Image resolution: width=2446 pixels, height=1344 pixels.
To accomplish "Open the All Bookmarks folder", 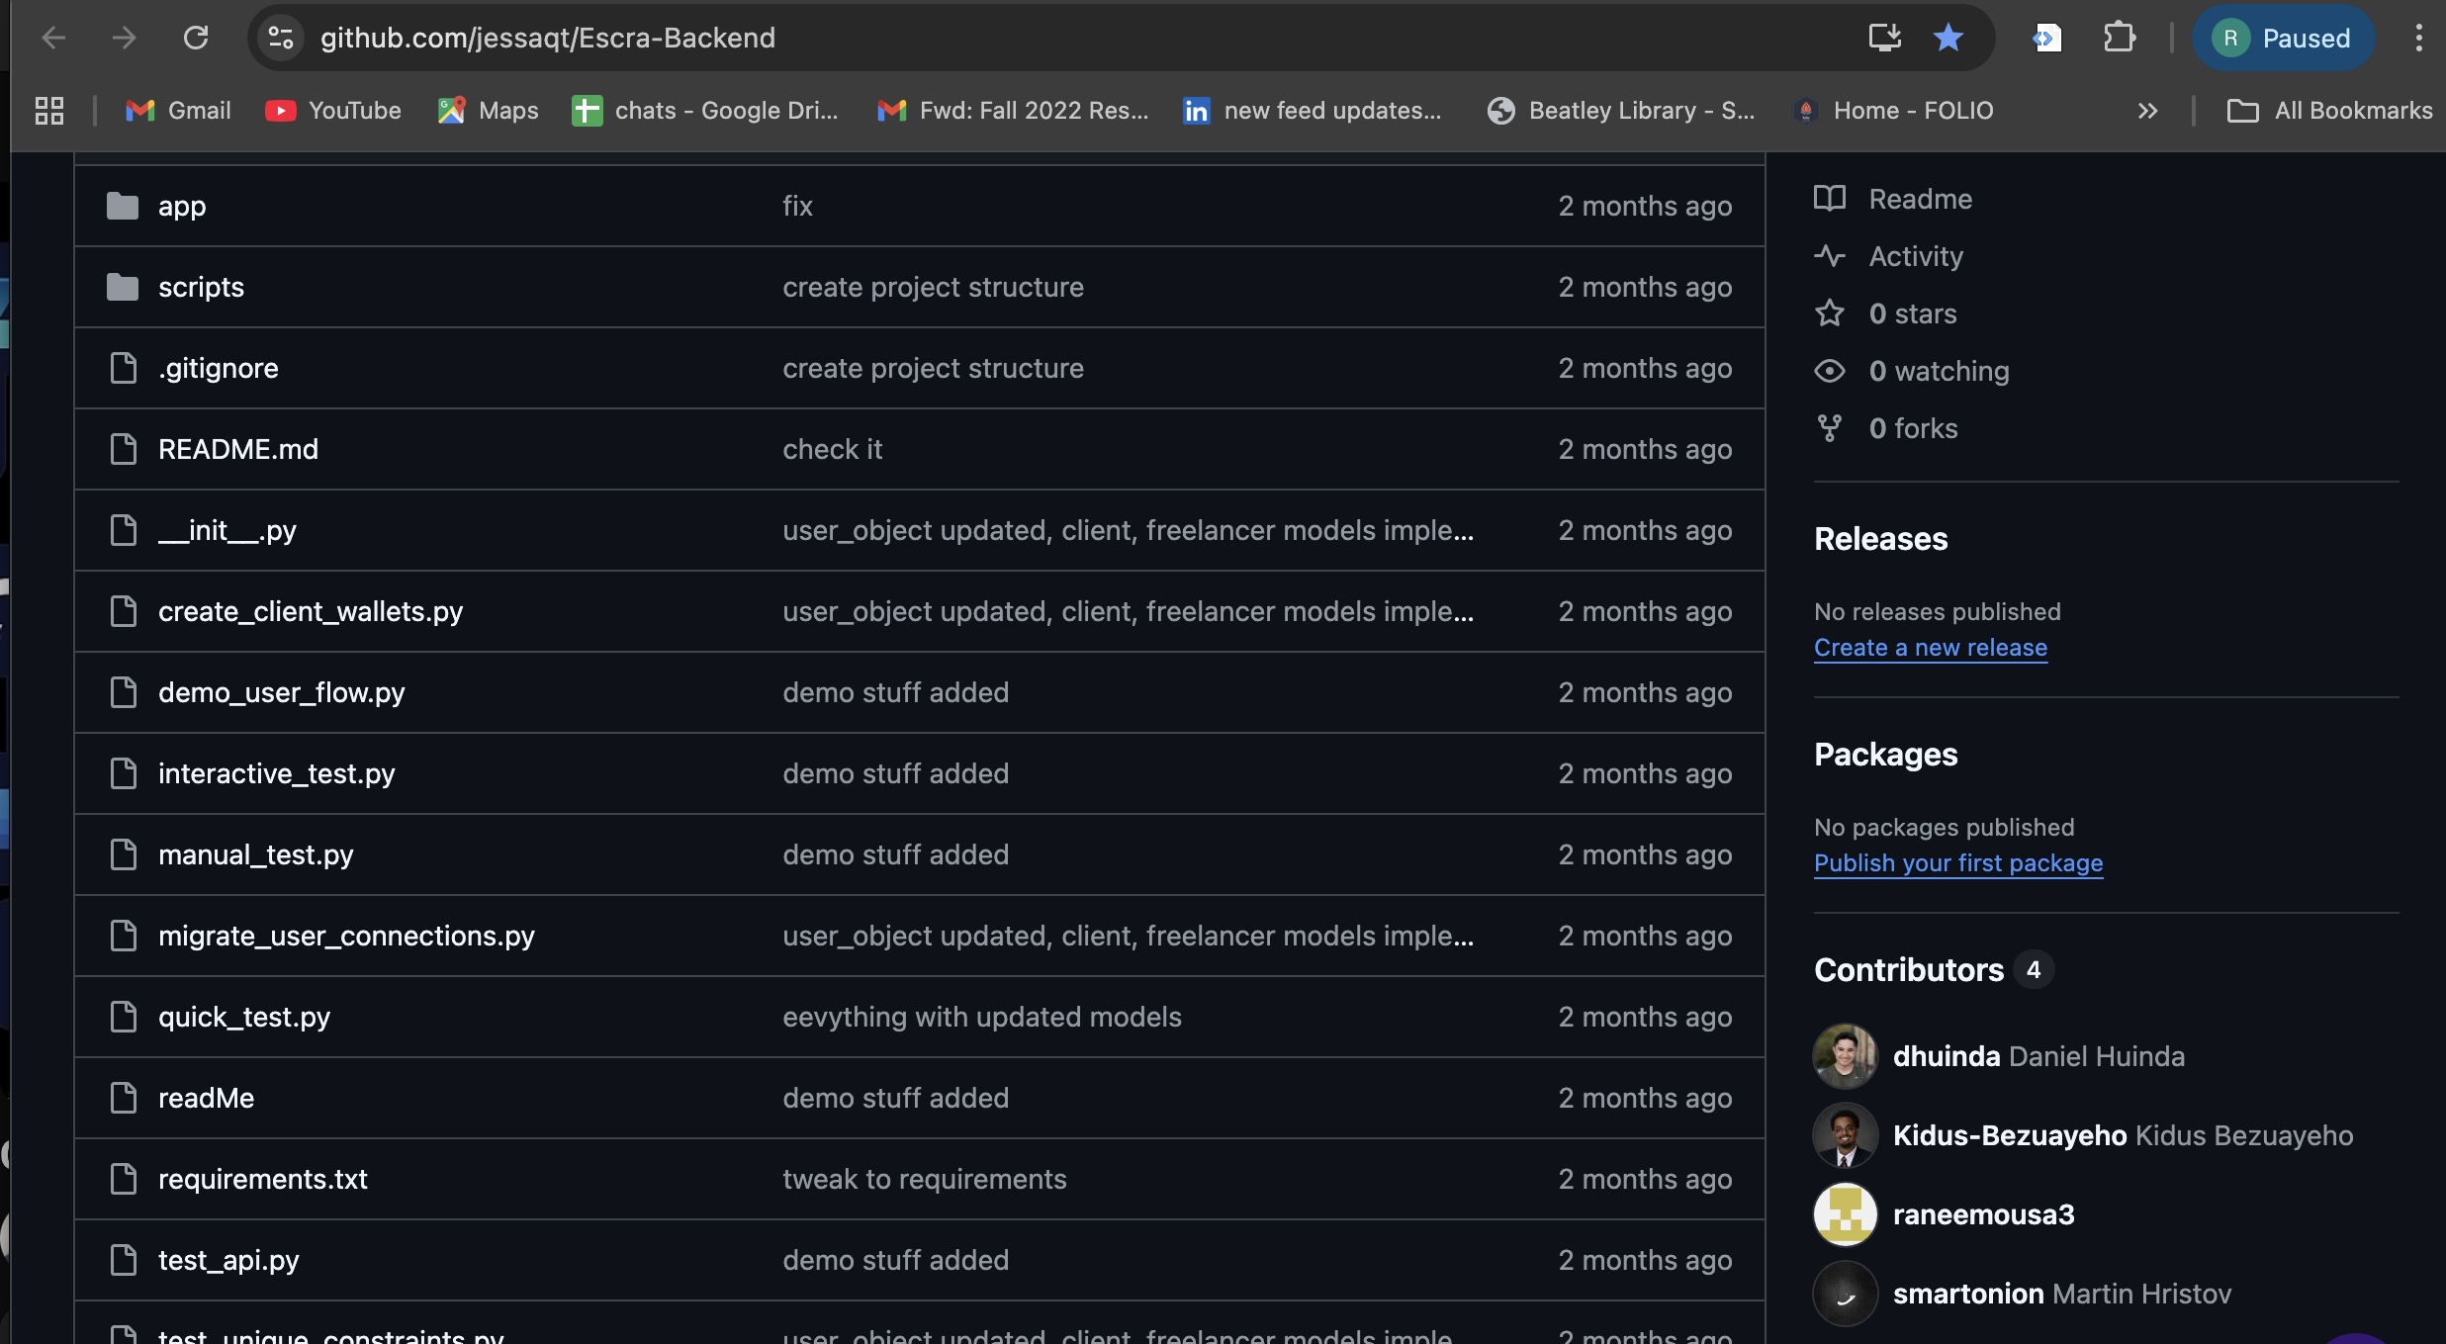I will point(2329,111).
